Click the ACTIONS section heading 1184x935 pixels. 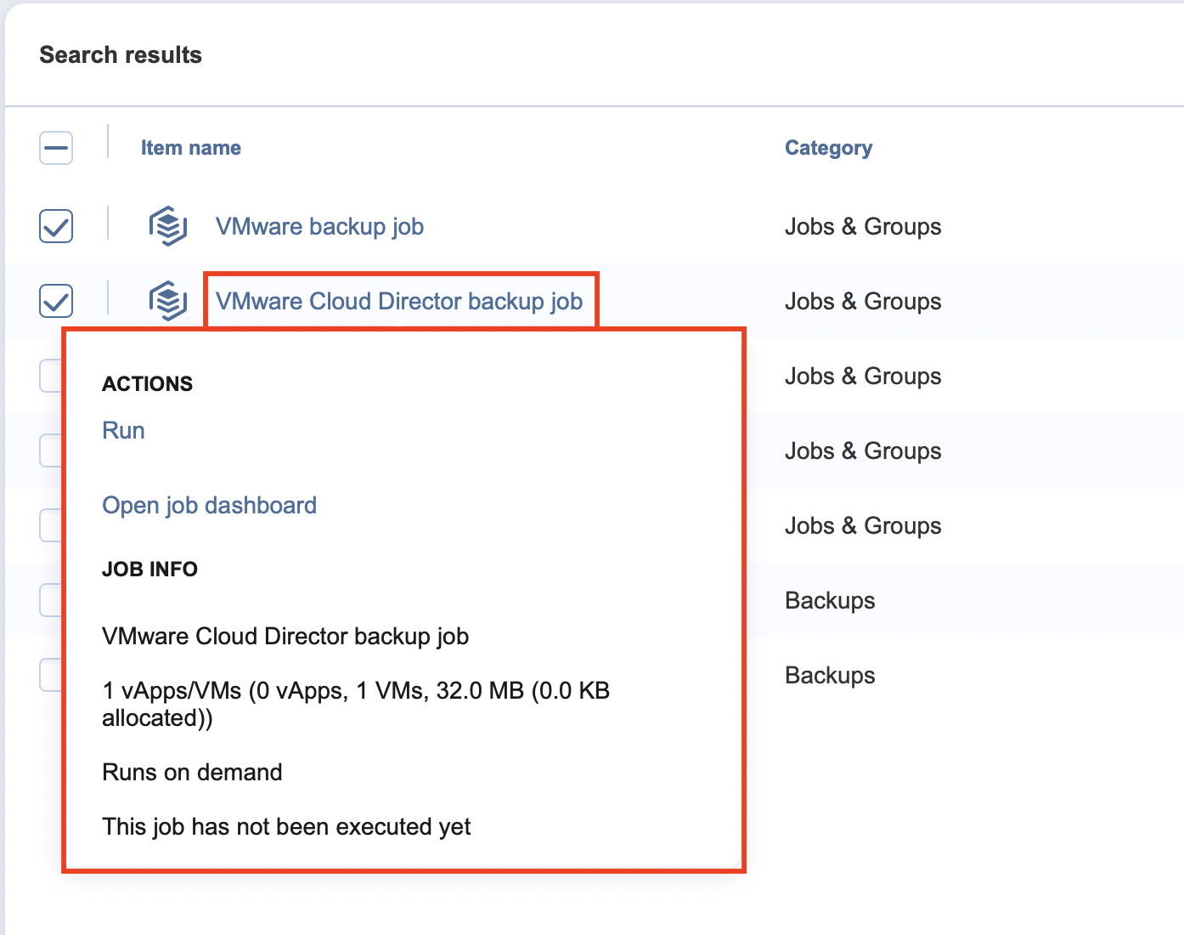(148, 384)
